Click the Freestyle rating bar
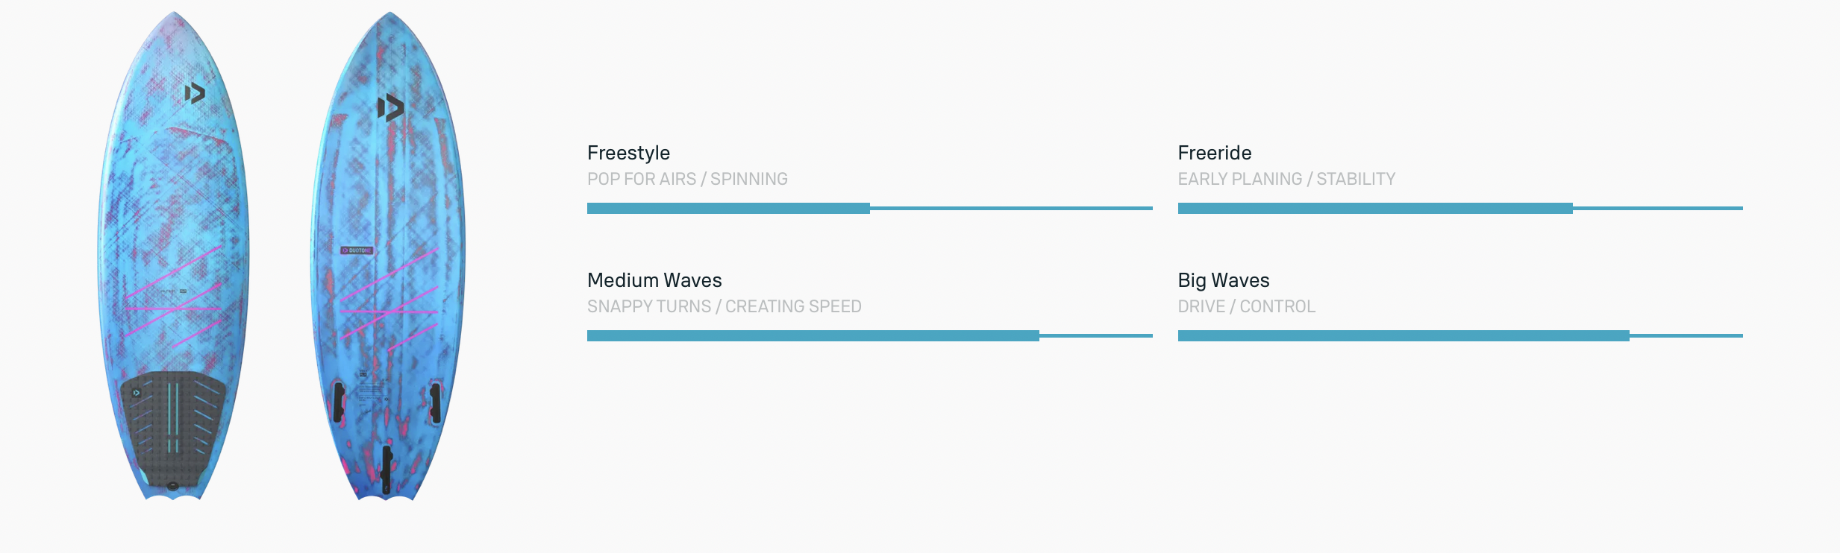 coord(869,209)
